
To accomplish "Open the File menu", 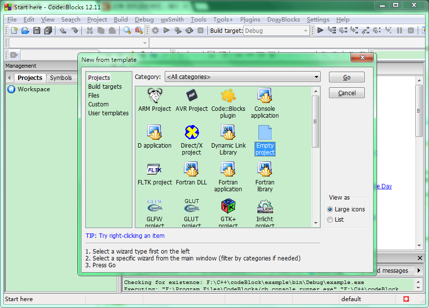I will [x=12, y=20].
